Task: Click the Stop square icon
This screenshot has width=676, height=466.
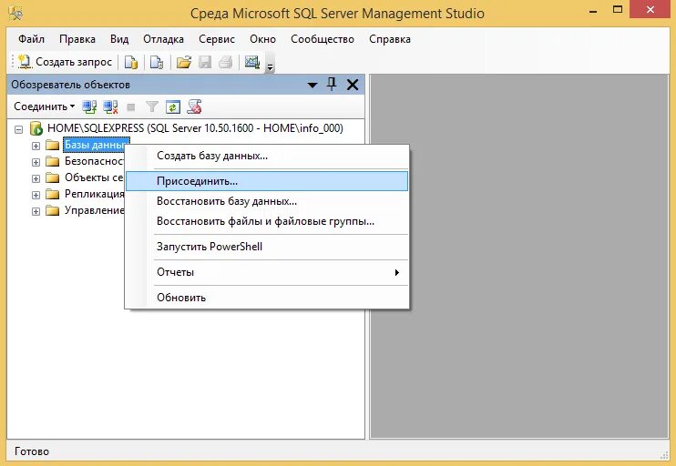Action: tap(131, 107)
